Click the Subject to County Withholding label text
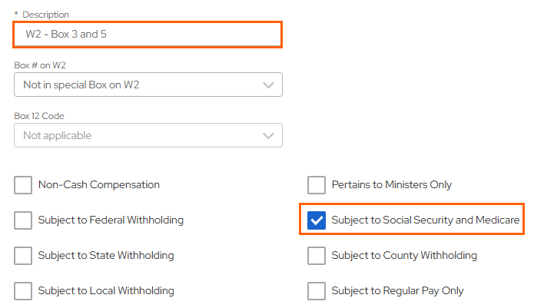The image size is (534, 308). coord(404,255)
